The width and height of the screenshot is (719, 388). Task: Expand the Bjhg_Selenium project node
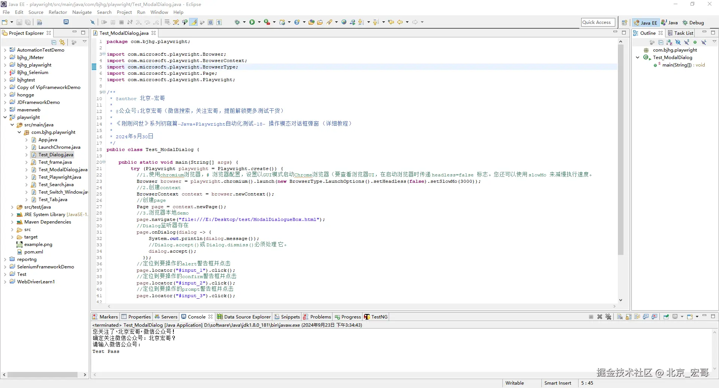5,73
